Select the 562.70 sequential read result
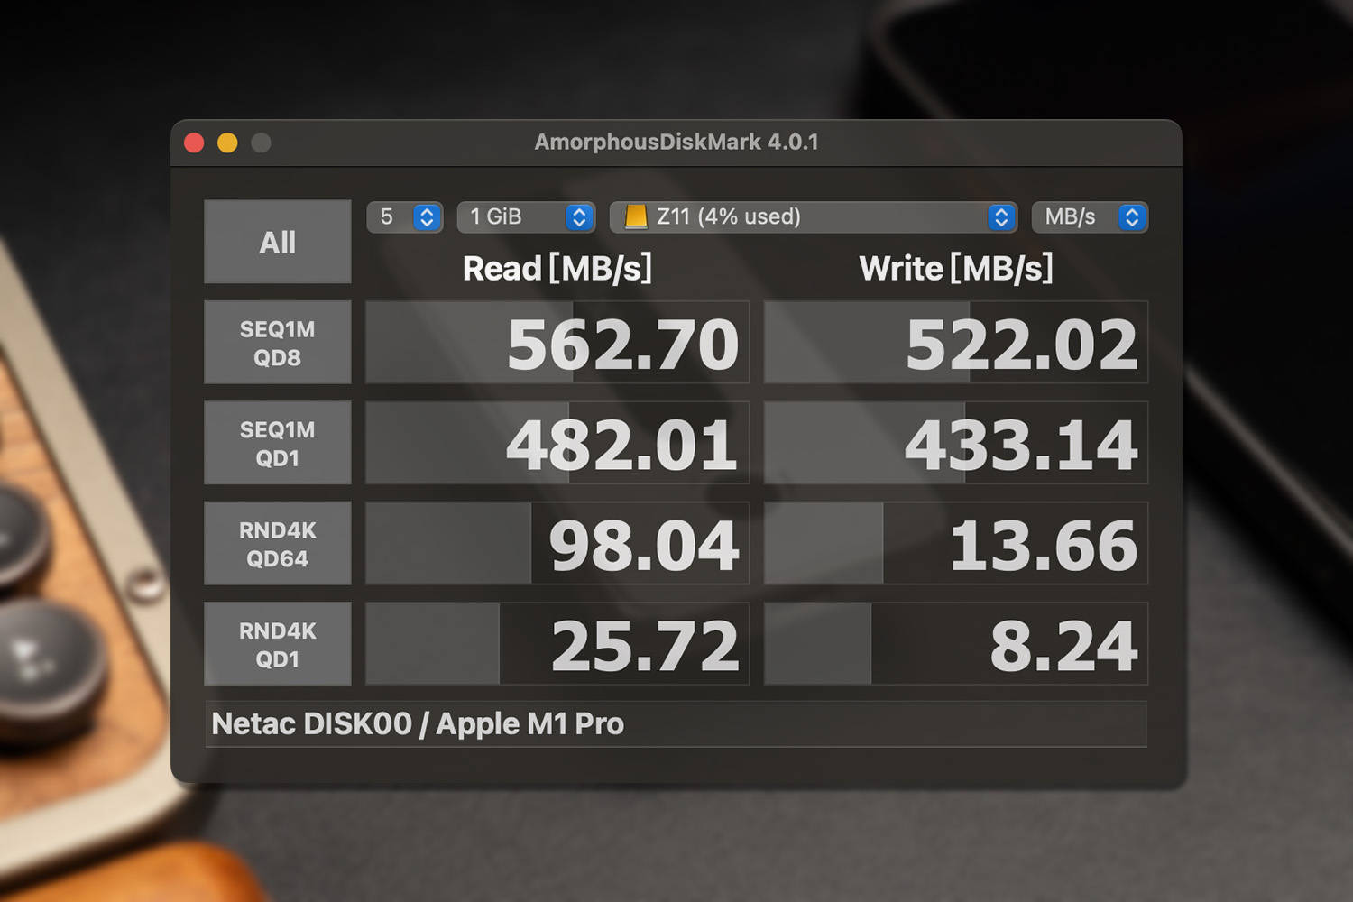Screen dimensions: 1353x902 [x=557, y=343]
